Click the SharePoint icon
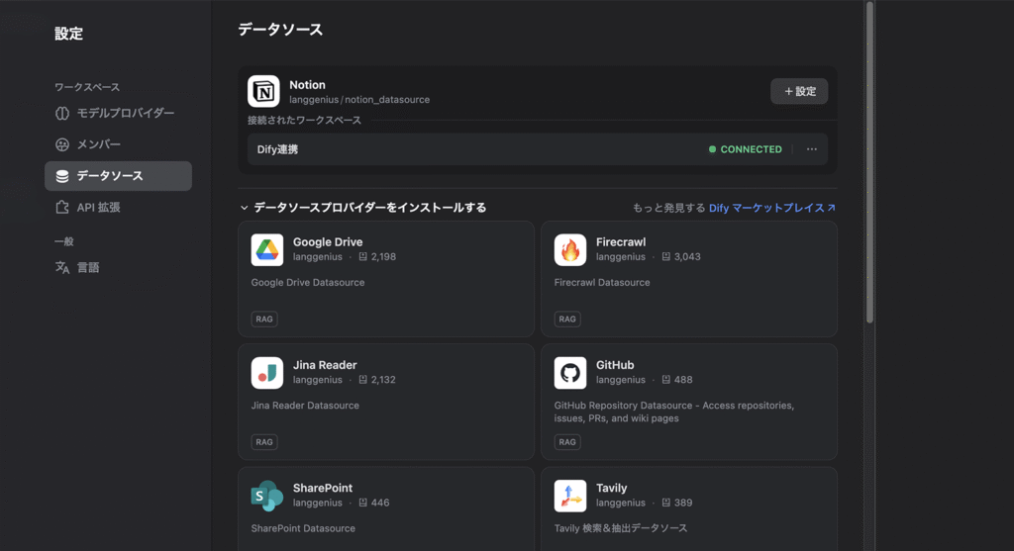This screenshot has width=1014, height=551. 267,496
